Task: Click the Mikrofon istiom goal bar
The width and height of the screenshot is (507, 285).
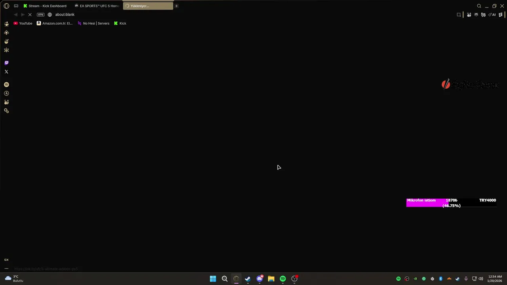Action: (x=451, y=203)
